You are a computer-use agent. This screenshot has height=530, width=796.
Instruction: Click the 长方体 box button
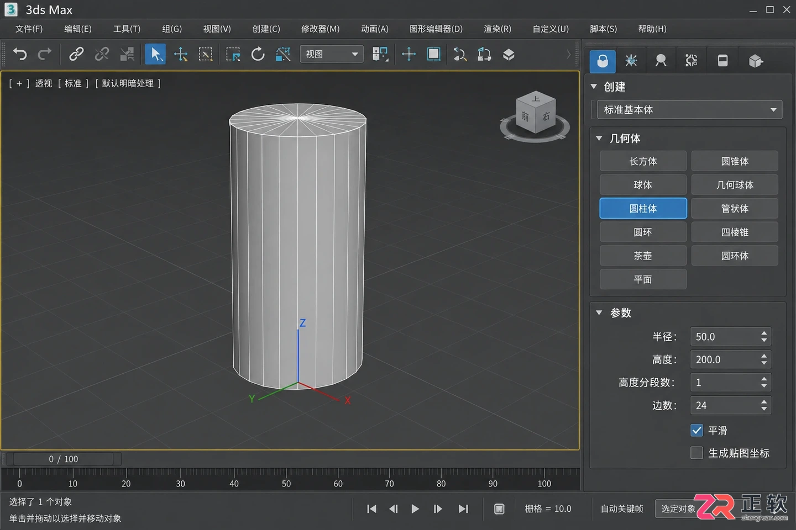coord(643,161)
